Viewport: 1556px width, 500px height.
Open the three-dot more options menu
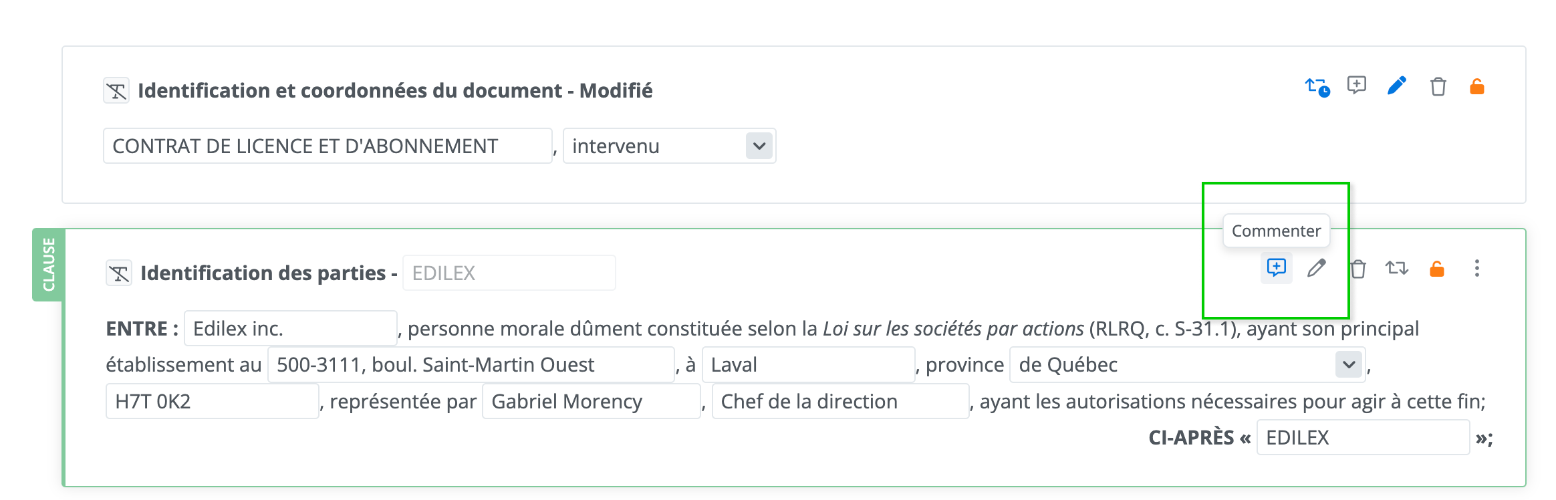1476,269
